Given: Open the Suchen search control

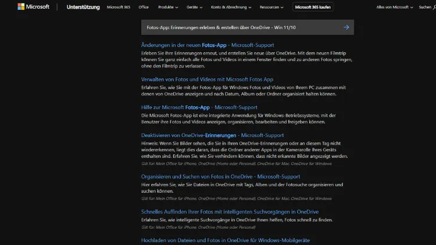Looking at the screenshot, I should coord(427,7).
